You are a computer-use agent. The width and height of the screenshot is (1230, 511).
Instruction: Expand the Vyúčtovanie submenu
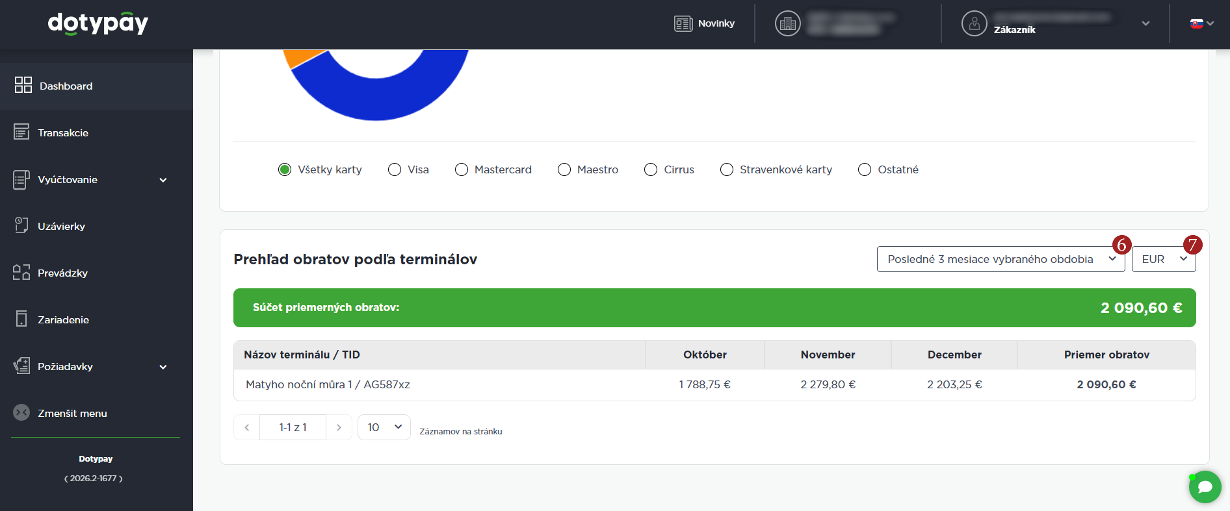163,180
